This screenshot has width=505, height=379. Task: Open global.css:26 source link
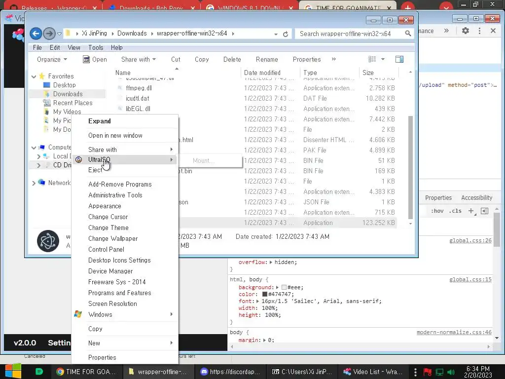[x=470, y=240]
